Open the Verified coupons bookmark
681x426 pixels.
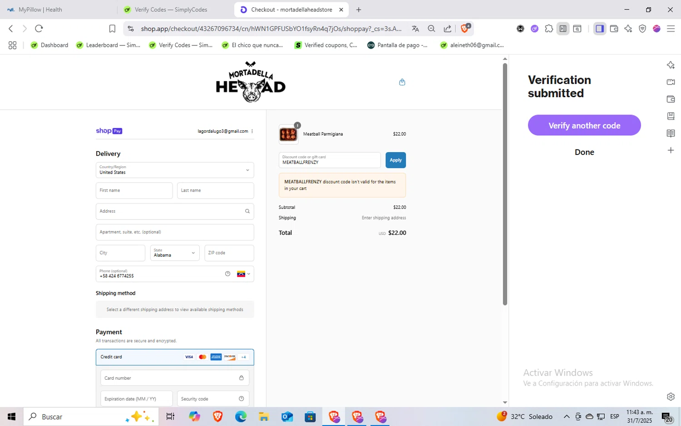pos(326,45)
